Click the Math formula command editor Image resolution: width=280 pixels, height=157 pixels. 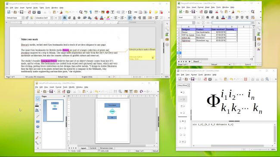point(233,134)
